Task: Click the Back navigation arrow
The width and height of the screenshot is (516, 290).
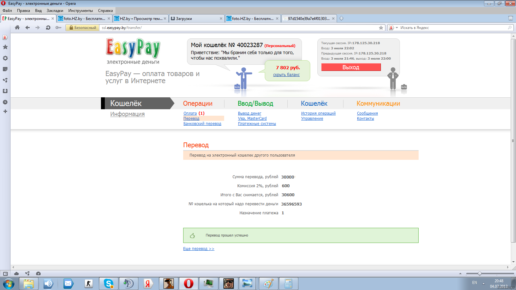Action: [x=28, y=28]
